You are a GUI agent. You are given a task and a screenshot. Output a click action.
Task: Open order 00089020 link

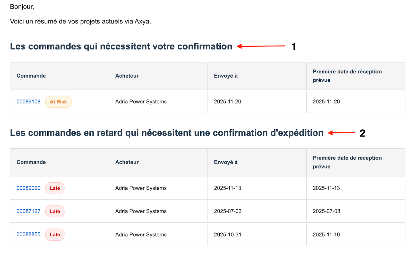pyautogui.click(x=28, y=188)
